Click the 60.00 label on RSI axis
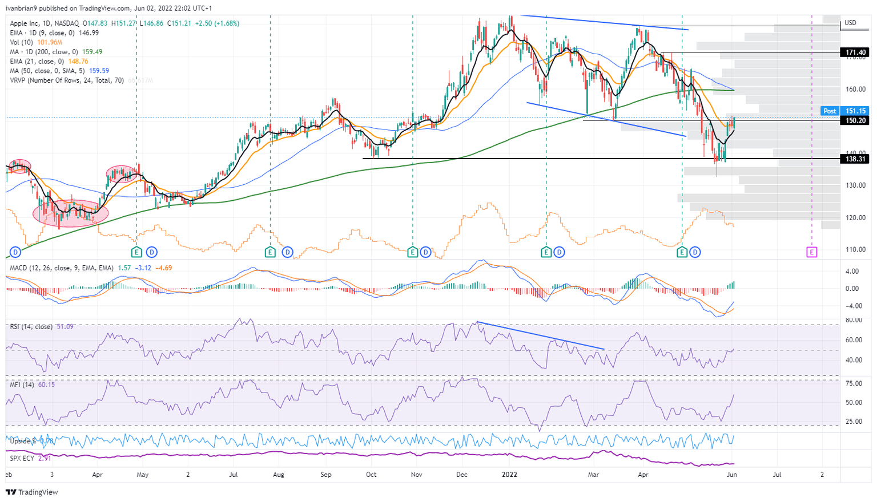Image resolution: width=877 pixels, height=502 pixels. pos(854,340)
